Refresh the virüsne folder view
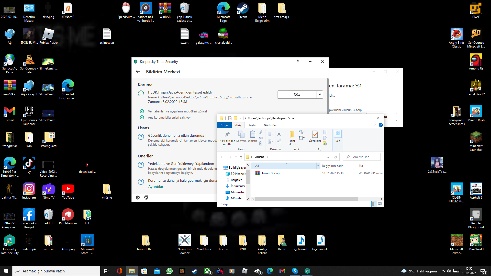This screenshot has height=276, width=491. [336, 157]
